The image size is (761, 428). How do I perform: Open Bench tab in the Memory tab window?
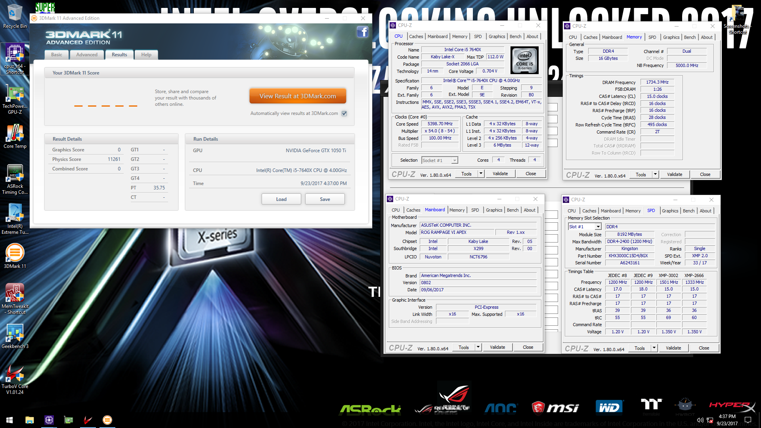tap(690, 37)
